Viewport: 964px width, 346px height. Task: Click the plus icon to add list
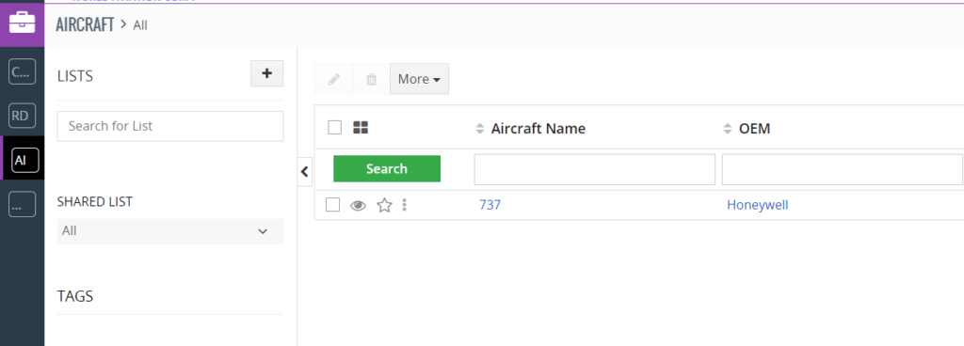(x=266, y=73)
